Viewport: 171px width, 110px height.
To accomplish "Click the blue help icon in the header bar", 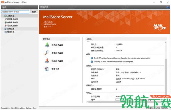I will coord(168,7).
